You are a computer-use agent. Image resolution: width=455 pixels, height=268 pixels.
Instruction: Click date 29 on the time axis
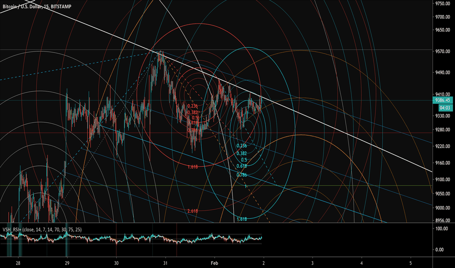(67, 263)
